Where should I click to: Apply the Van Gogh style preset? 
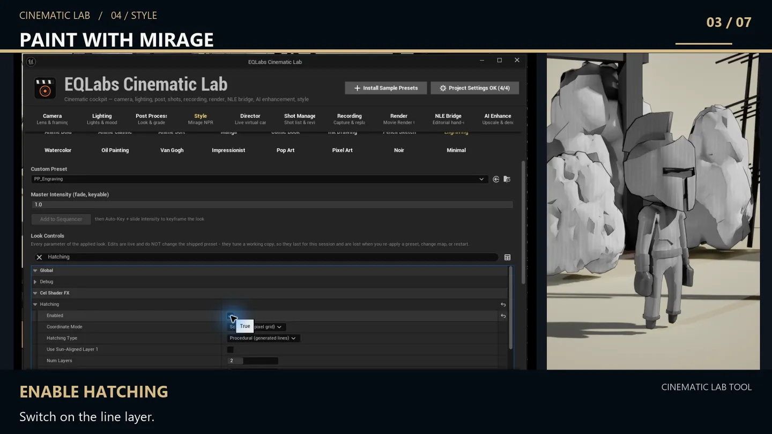point(172,150)
